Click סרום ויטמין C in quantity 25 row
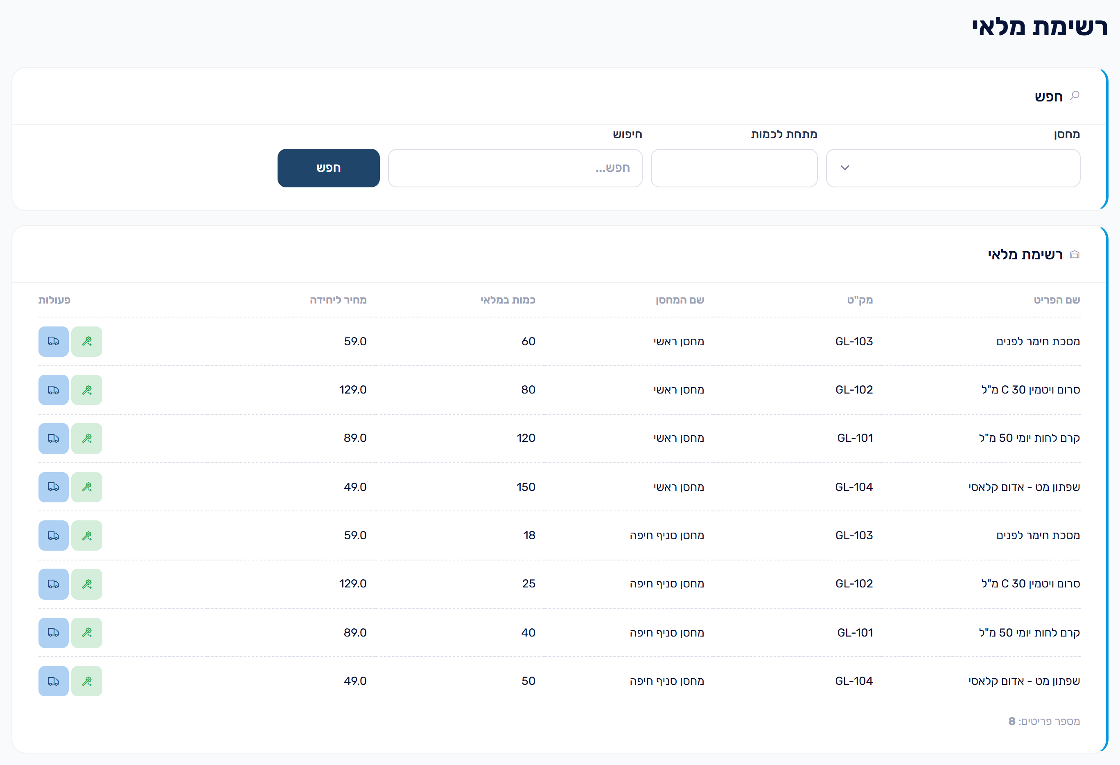The height and width of the screenshot is (765, 1120). [1030, 584]
